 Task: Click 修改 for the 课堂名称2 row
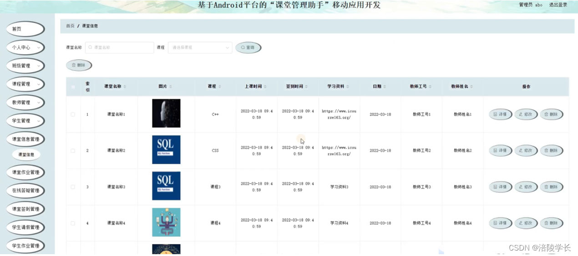pos(526,151)
